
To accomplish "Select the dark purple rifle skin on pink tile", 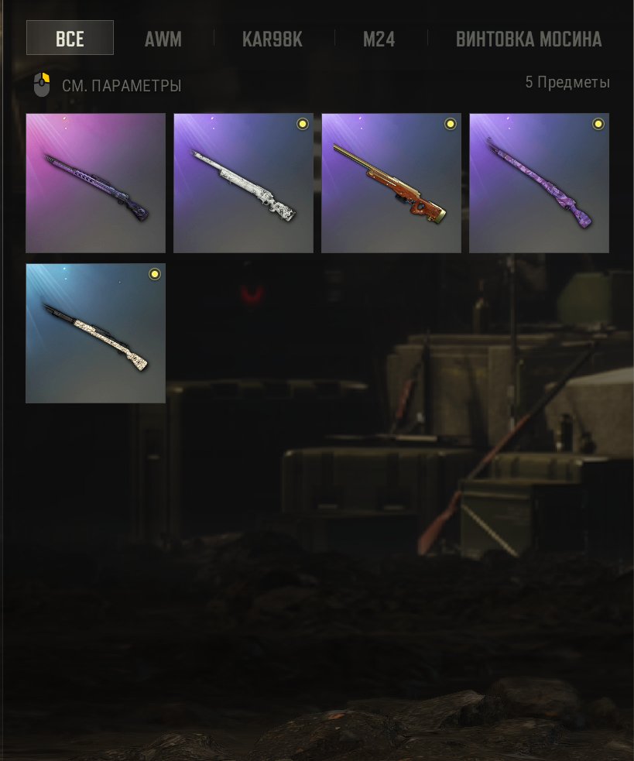I will [x=96, y=183].
